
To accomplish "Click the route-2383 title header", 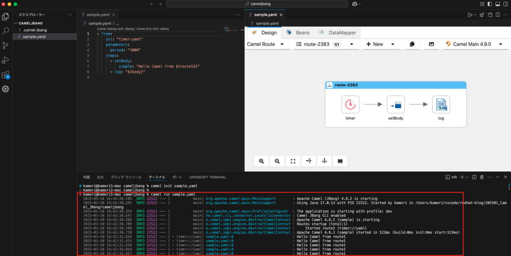I will pos(396,85).
